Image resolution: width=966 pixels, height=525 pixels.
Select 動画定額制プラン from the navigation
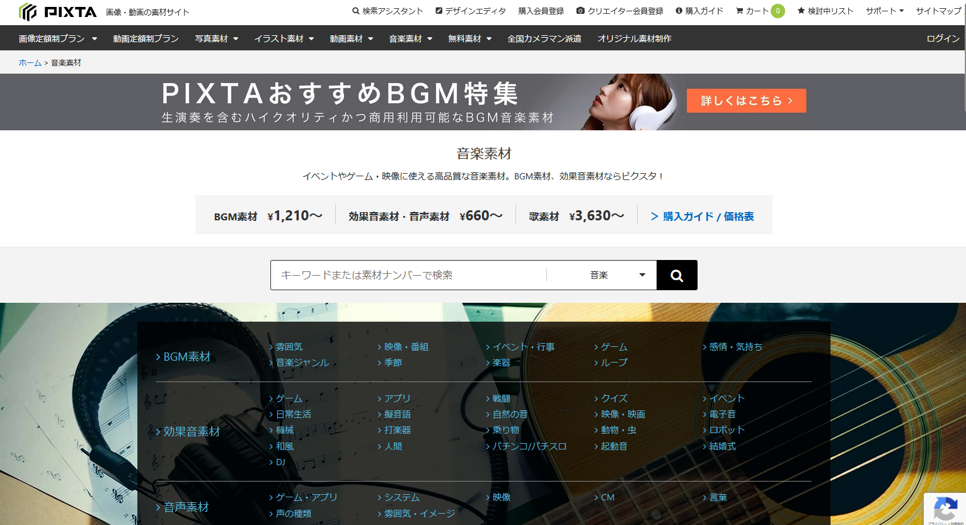[x=146, y=38]
